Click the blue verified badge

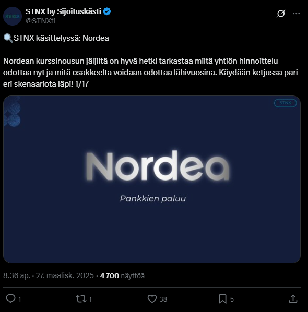pos(107,11)
